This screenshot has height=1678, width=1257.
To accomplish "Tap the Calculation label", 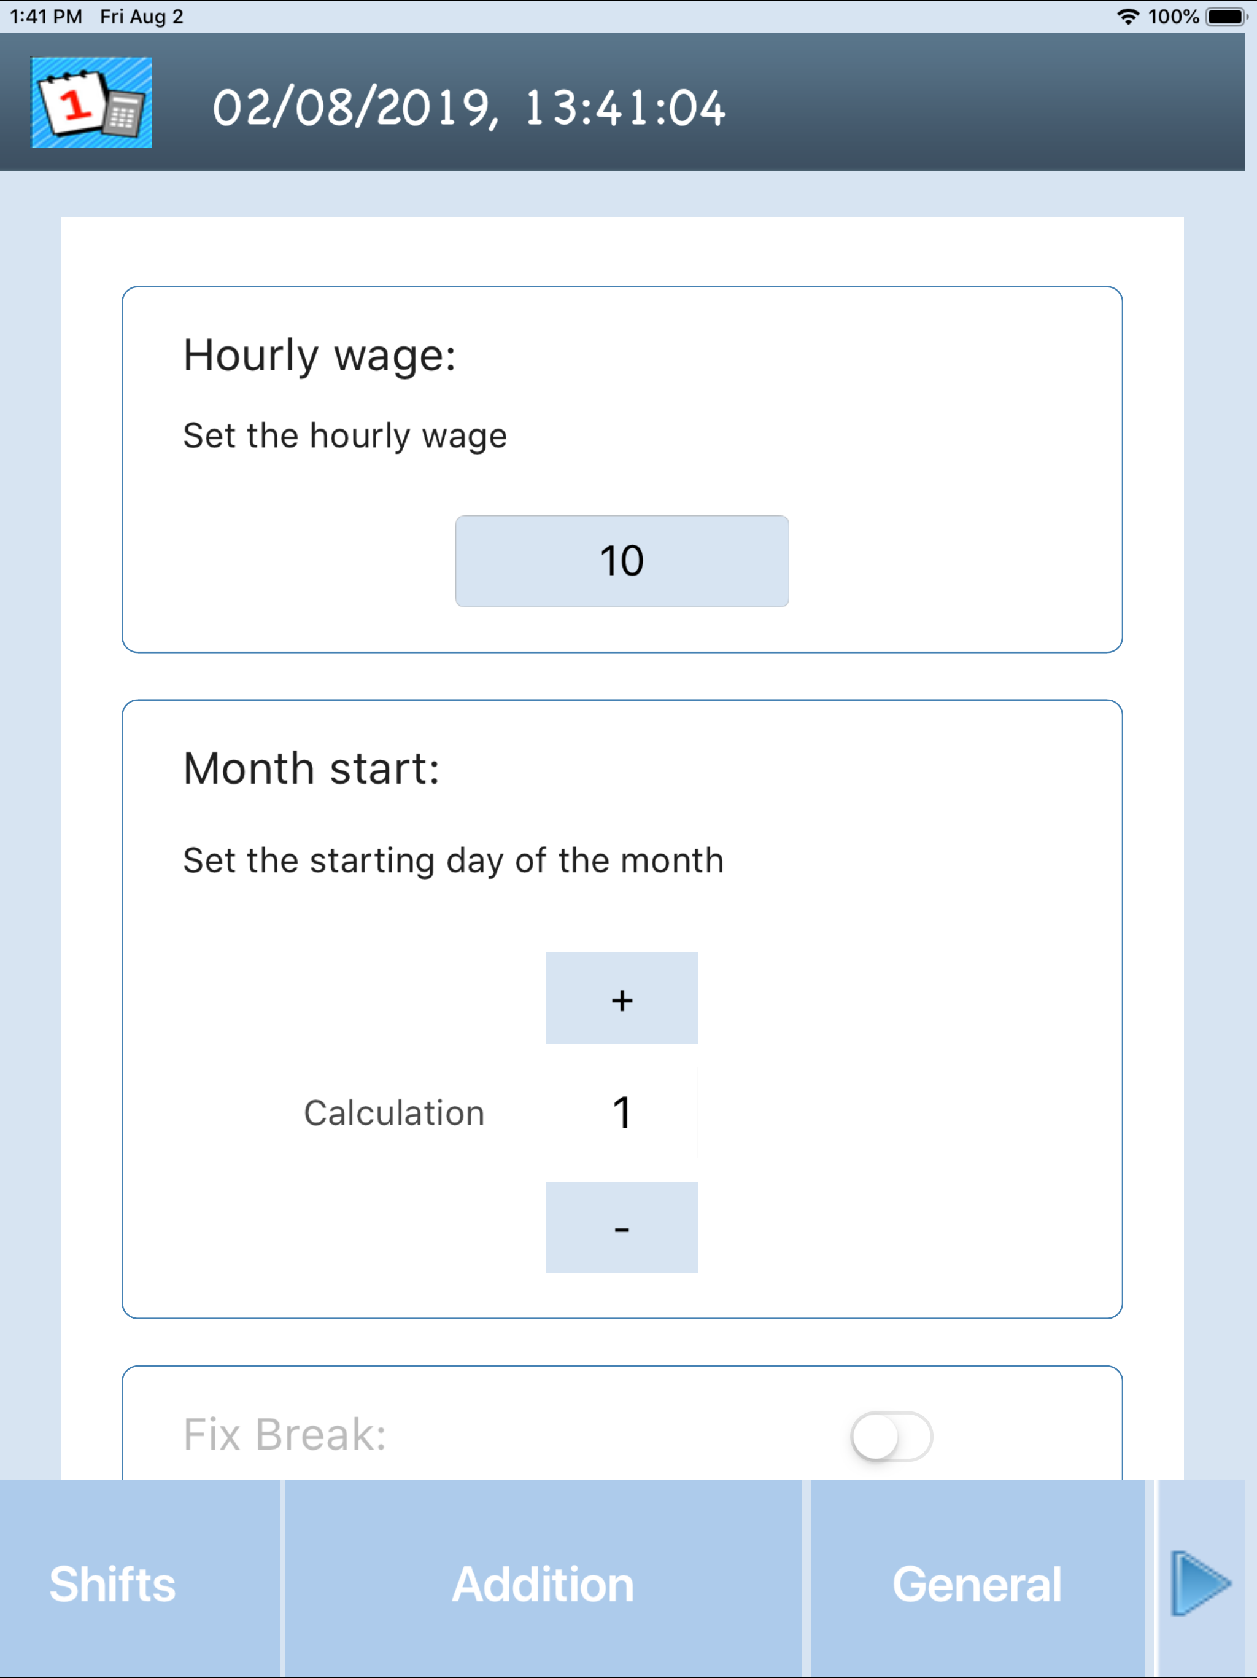I will [x=393, y=1113].
